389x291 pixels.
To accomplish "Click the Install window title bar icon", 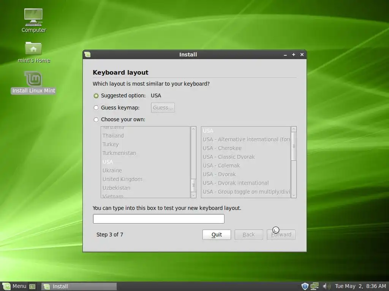I will pos(87,55).
